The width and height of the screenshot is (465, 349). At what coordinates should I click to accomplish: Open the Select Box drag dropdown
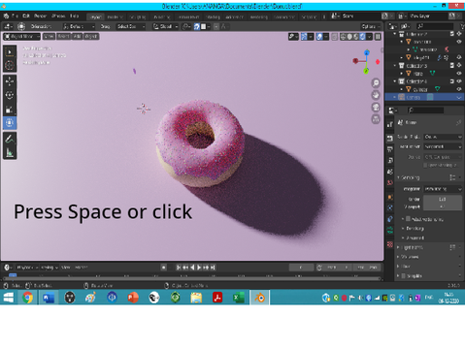(x=131, y=26)
